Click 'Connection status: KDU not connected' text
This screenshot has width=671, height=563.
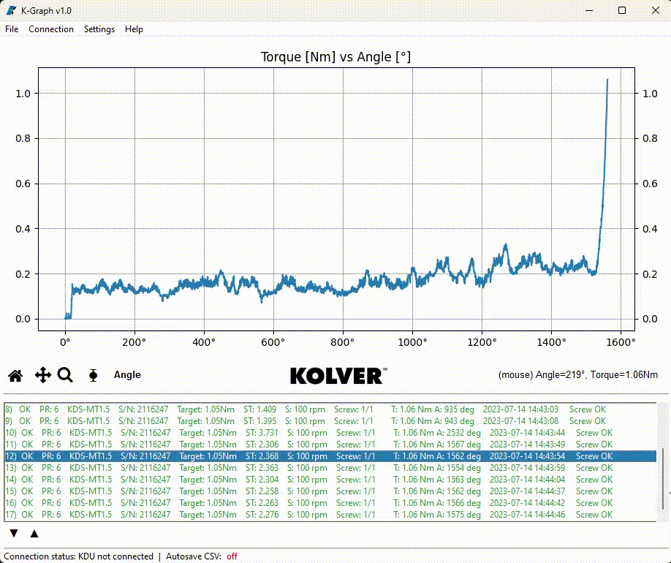coord(79,556)
